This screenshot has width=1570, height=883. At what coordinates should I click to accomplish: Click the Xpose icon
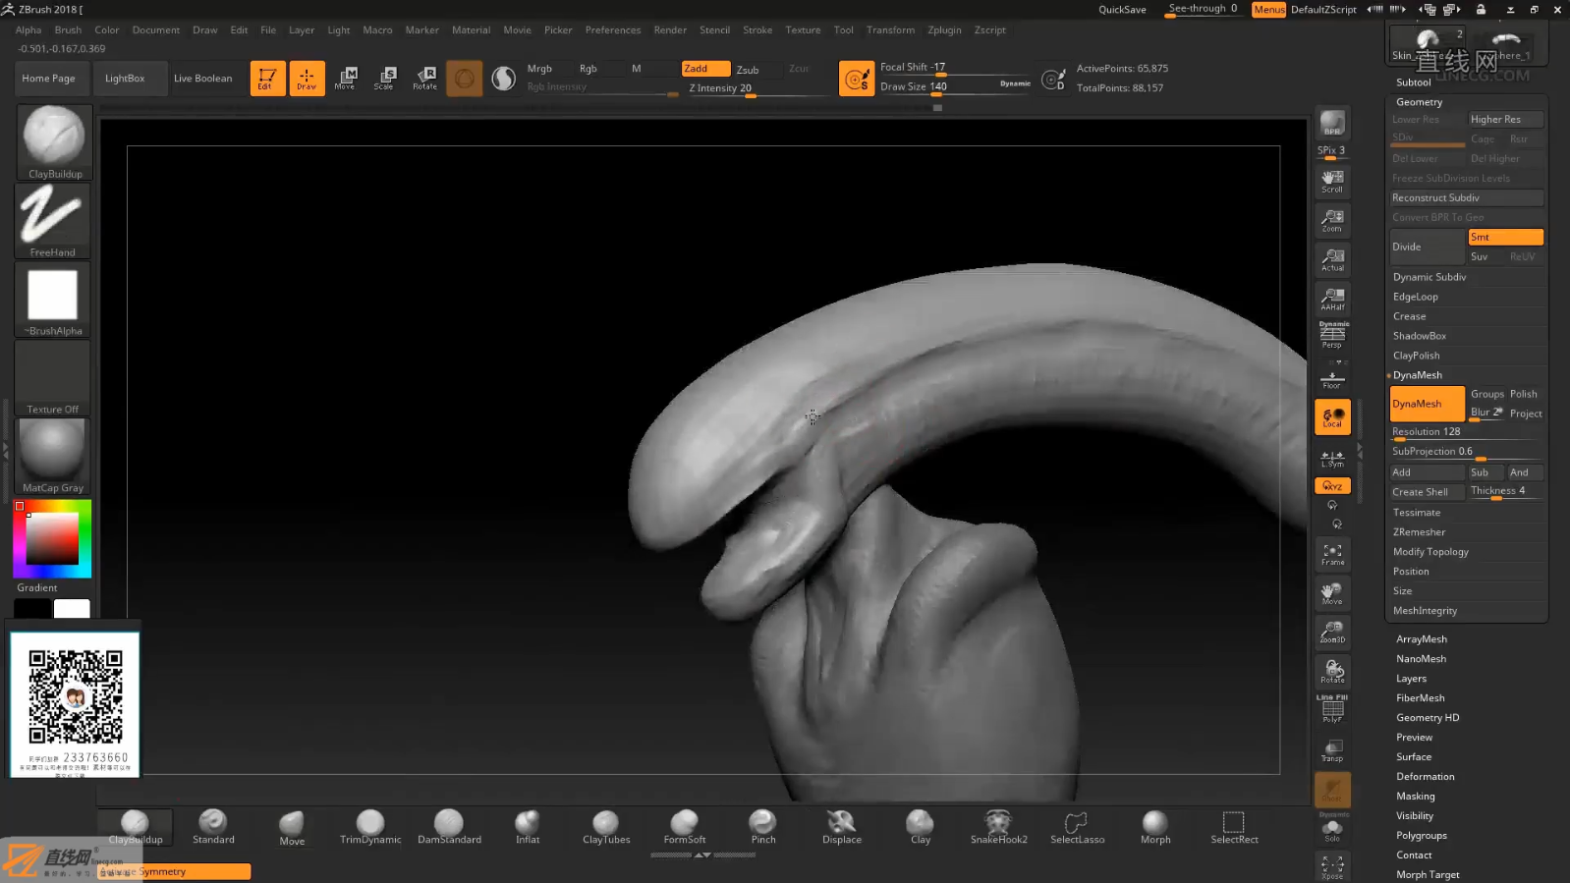1332,866
